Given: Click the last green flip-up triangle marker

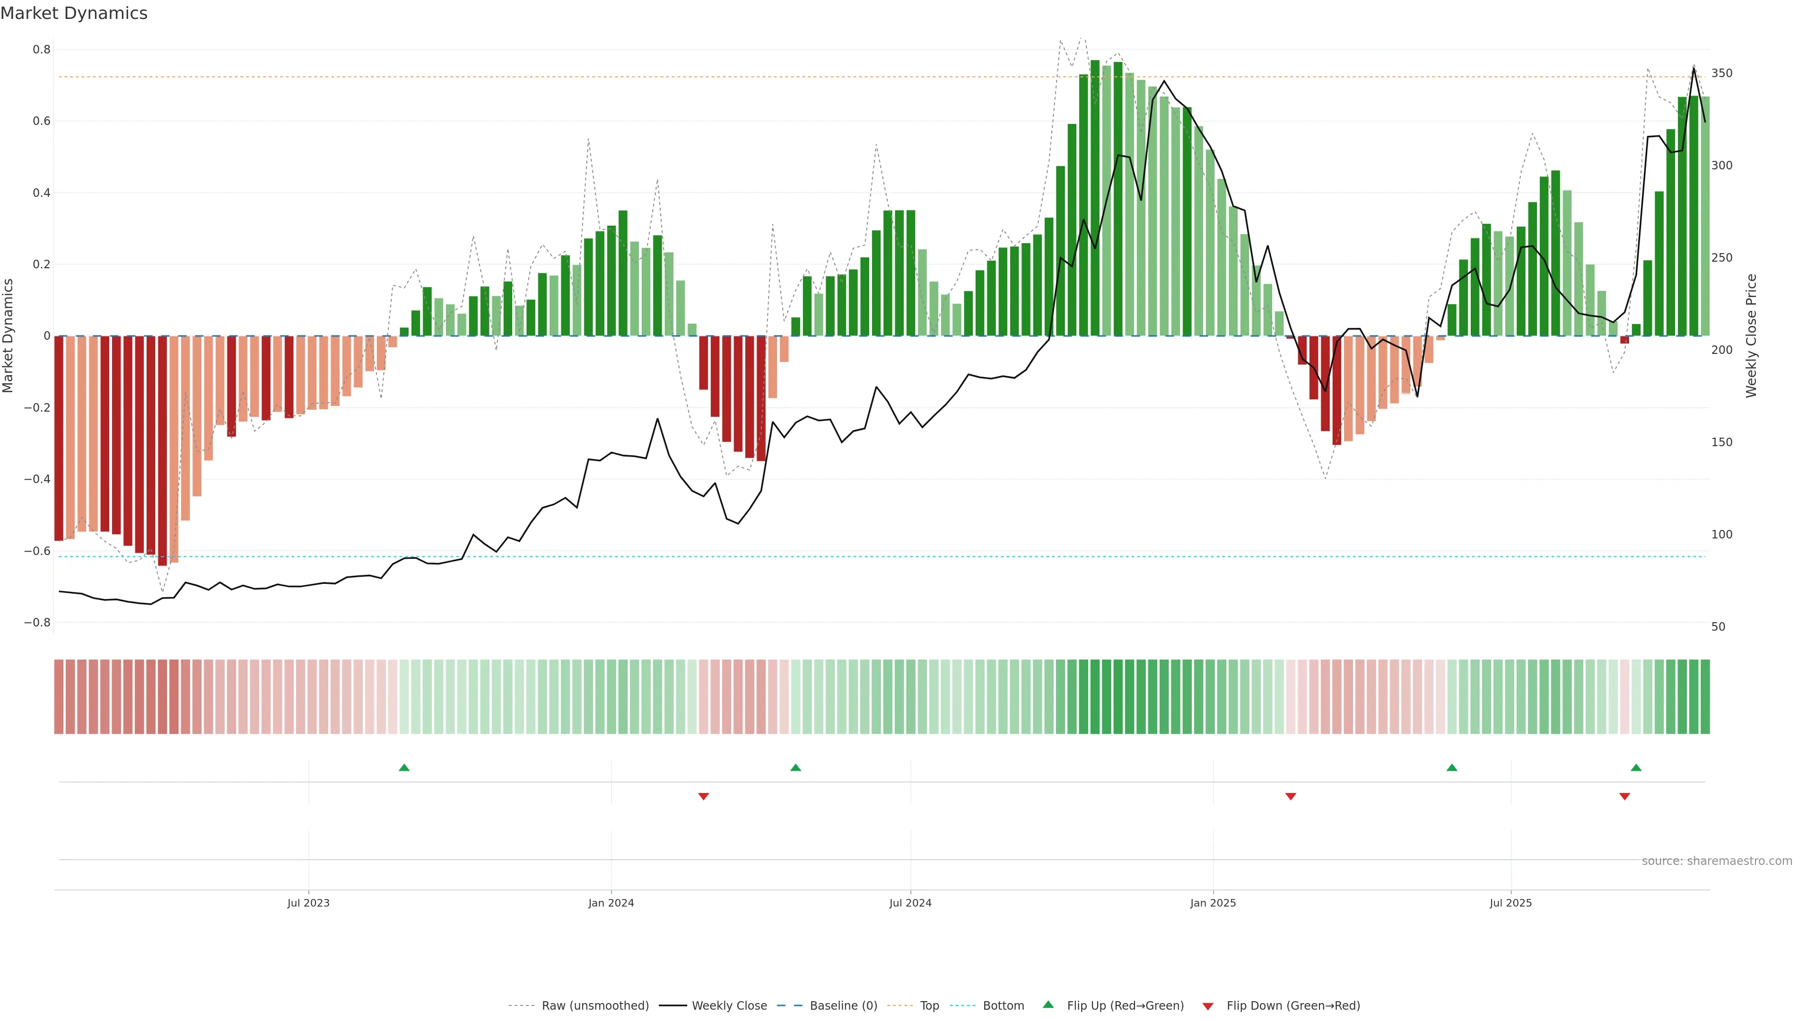Looking at the screenshot, I should tap(1636, 767).
